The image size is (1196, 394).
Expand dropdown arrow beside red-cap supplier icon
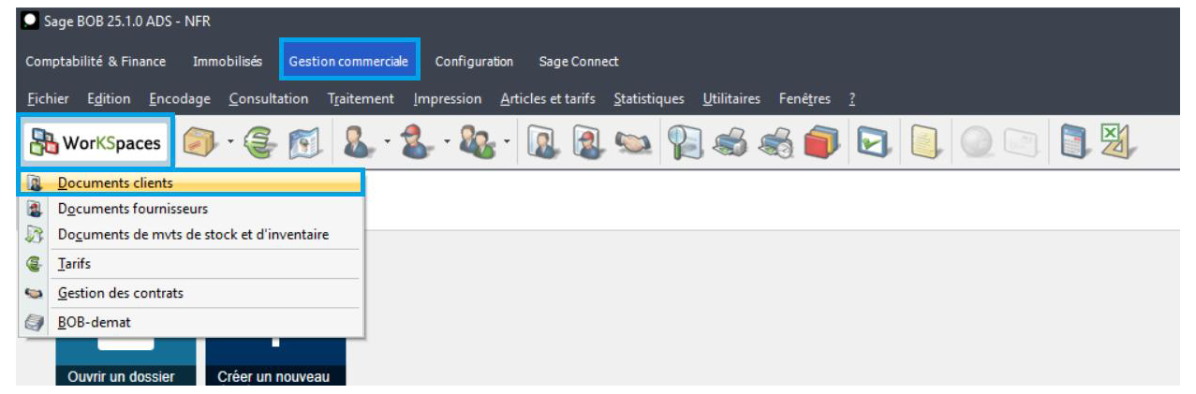point(447,143)
